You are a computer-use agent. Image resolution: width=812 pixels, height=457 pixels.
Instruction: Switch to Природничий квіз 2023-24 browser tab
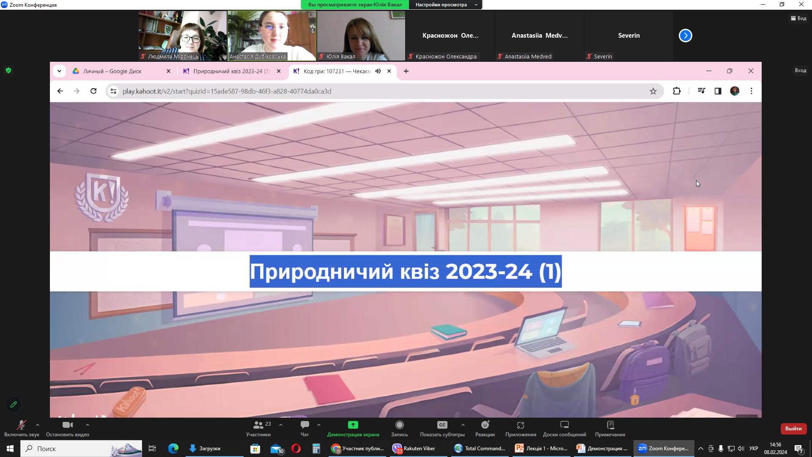click(x=231, y=71)
